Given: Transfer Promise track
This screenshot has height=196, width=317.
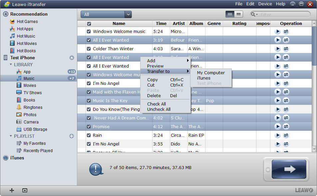Looking at the screenshot, I should 286,126.
